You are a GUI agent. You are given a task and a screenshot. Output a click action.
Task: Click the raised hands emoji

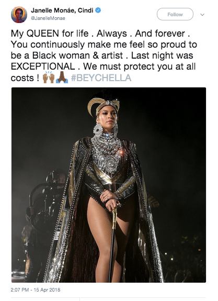[48, 77]
